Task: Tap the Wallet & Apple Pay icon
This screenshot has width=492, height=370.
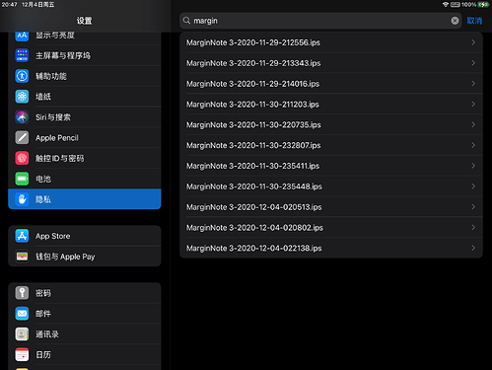Action: pos(22,257)
